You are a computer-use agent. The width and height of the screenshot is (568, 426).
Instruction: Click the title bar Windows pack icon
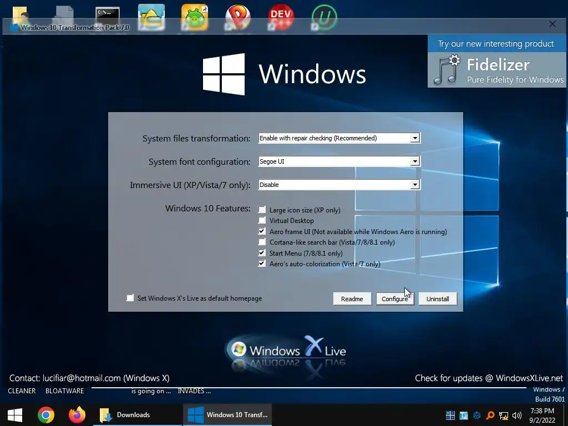tap(14, 28)
